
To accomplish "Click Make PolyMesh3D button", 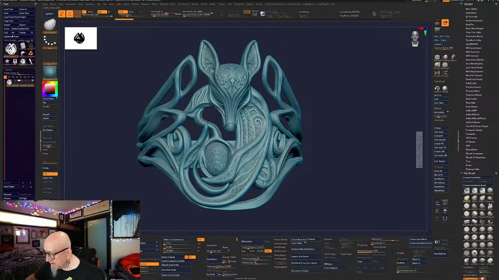I will tap(22, 28).
